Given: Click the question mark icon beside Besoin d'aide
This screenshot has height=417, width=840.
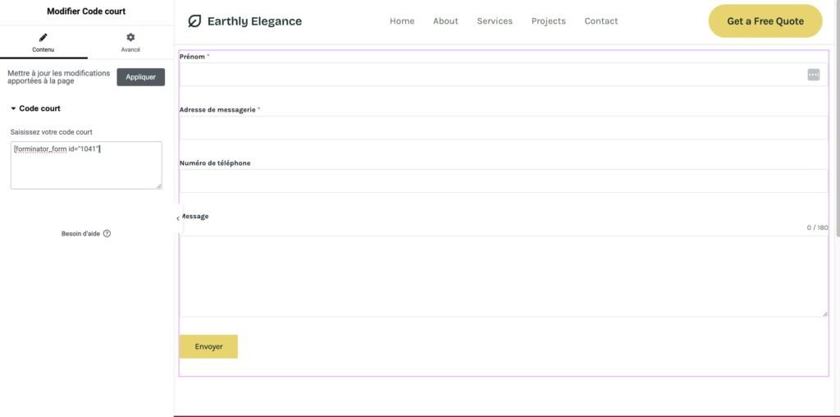Looking at the screenshot, I should tap(107, 234).
